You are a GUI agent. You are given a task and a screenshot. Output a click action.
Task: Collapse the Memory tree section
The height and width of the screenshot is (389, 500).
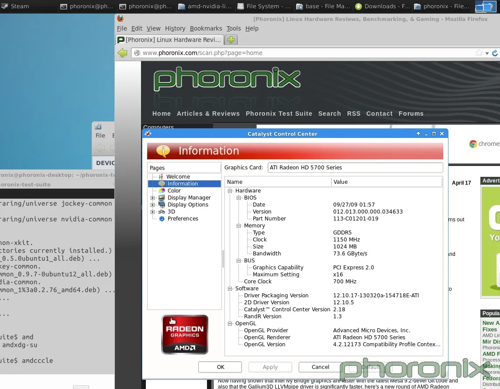(238, 226)
